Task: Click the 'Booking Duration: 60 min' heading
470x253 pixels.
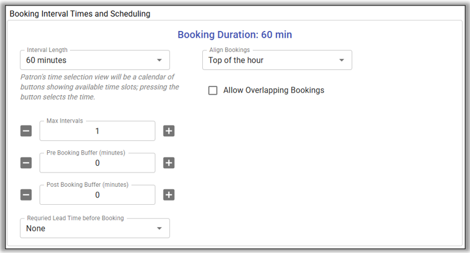Action: coord(234,35)
